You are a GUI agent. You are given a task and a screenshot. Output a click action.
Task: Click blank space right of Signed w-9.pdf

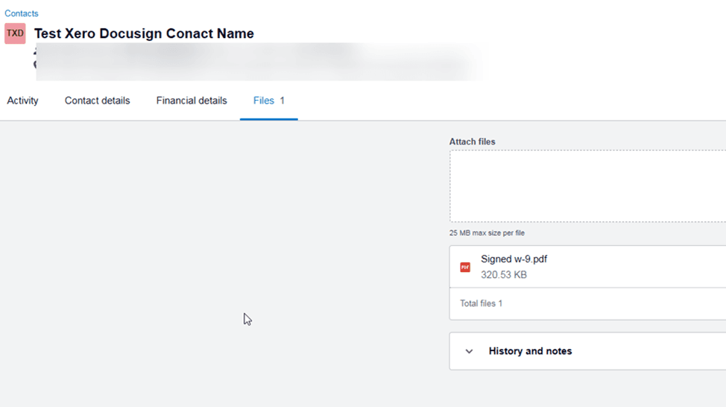(641, 267)
